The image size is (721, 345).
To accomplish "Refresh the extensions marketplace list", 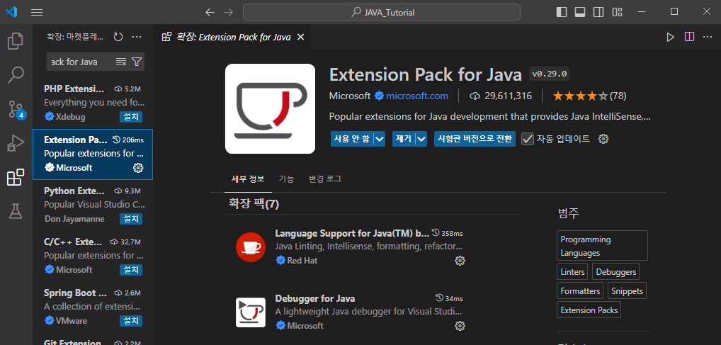I will click(118, 37).
